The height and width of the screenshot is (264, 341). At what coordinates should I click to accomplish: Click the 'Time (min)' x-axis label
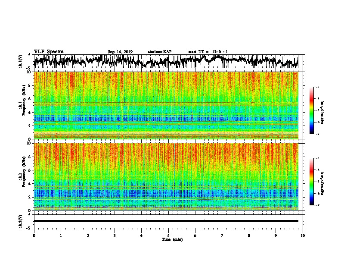(172, 239)
